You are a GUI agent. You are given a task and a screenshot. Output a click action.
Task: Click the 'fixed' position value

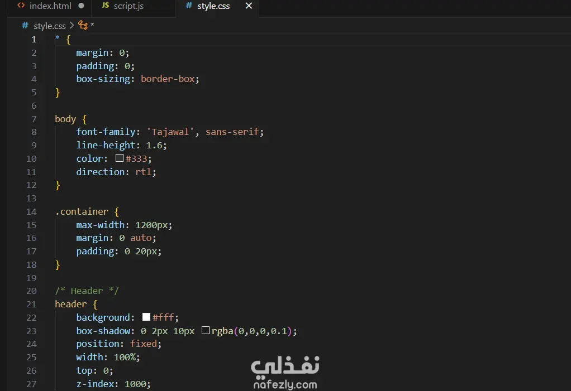144,344
